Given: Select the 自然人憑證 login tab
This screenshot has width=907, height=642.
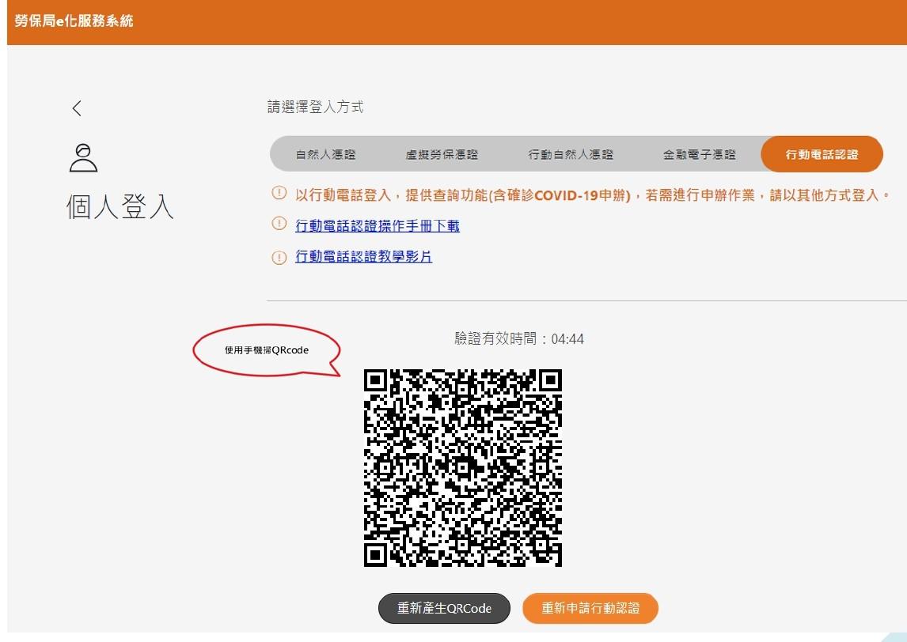Looking at the screenshot, I should 325,154.
